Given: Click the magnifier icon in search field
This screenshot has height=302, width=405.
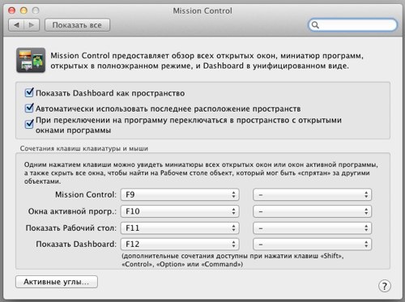Looking at the screenshot, I should (x=315, y=25).
